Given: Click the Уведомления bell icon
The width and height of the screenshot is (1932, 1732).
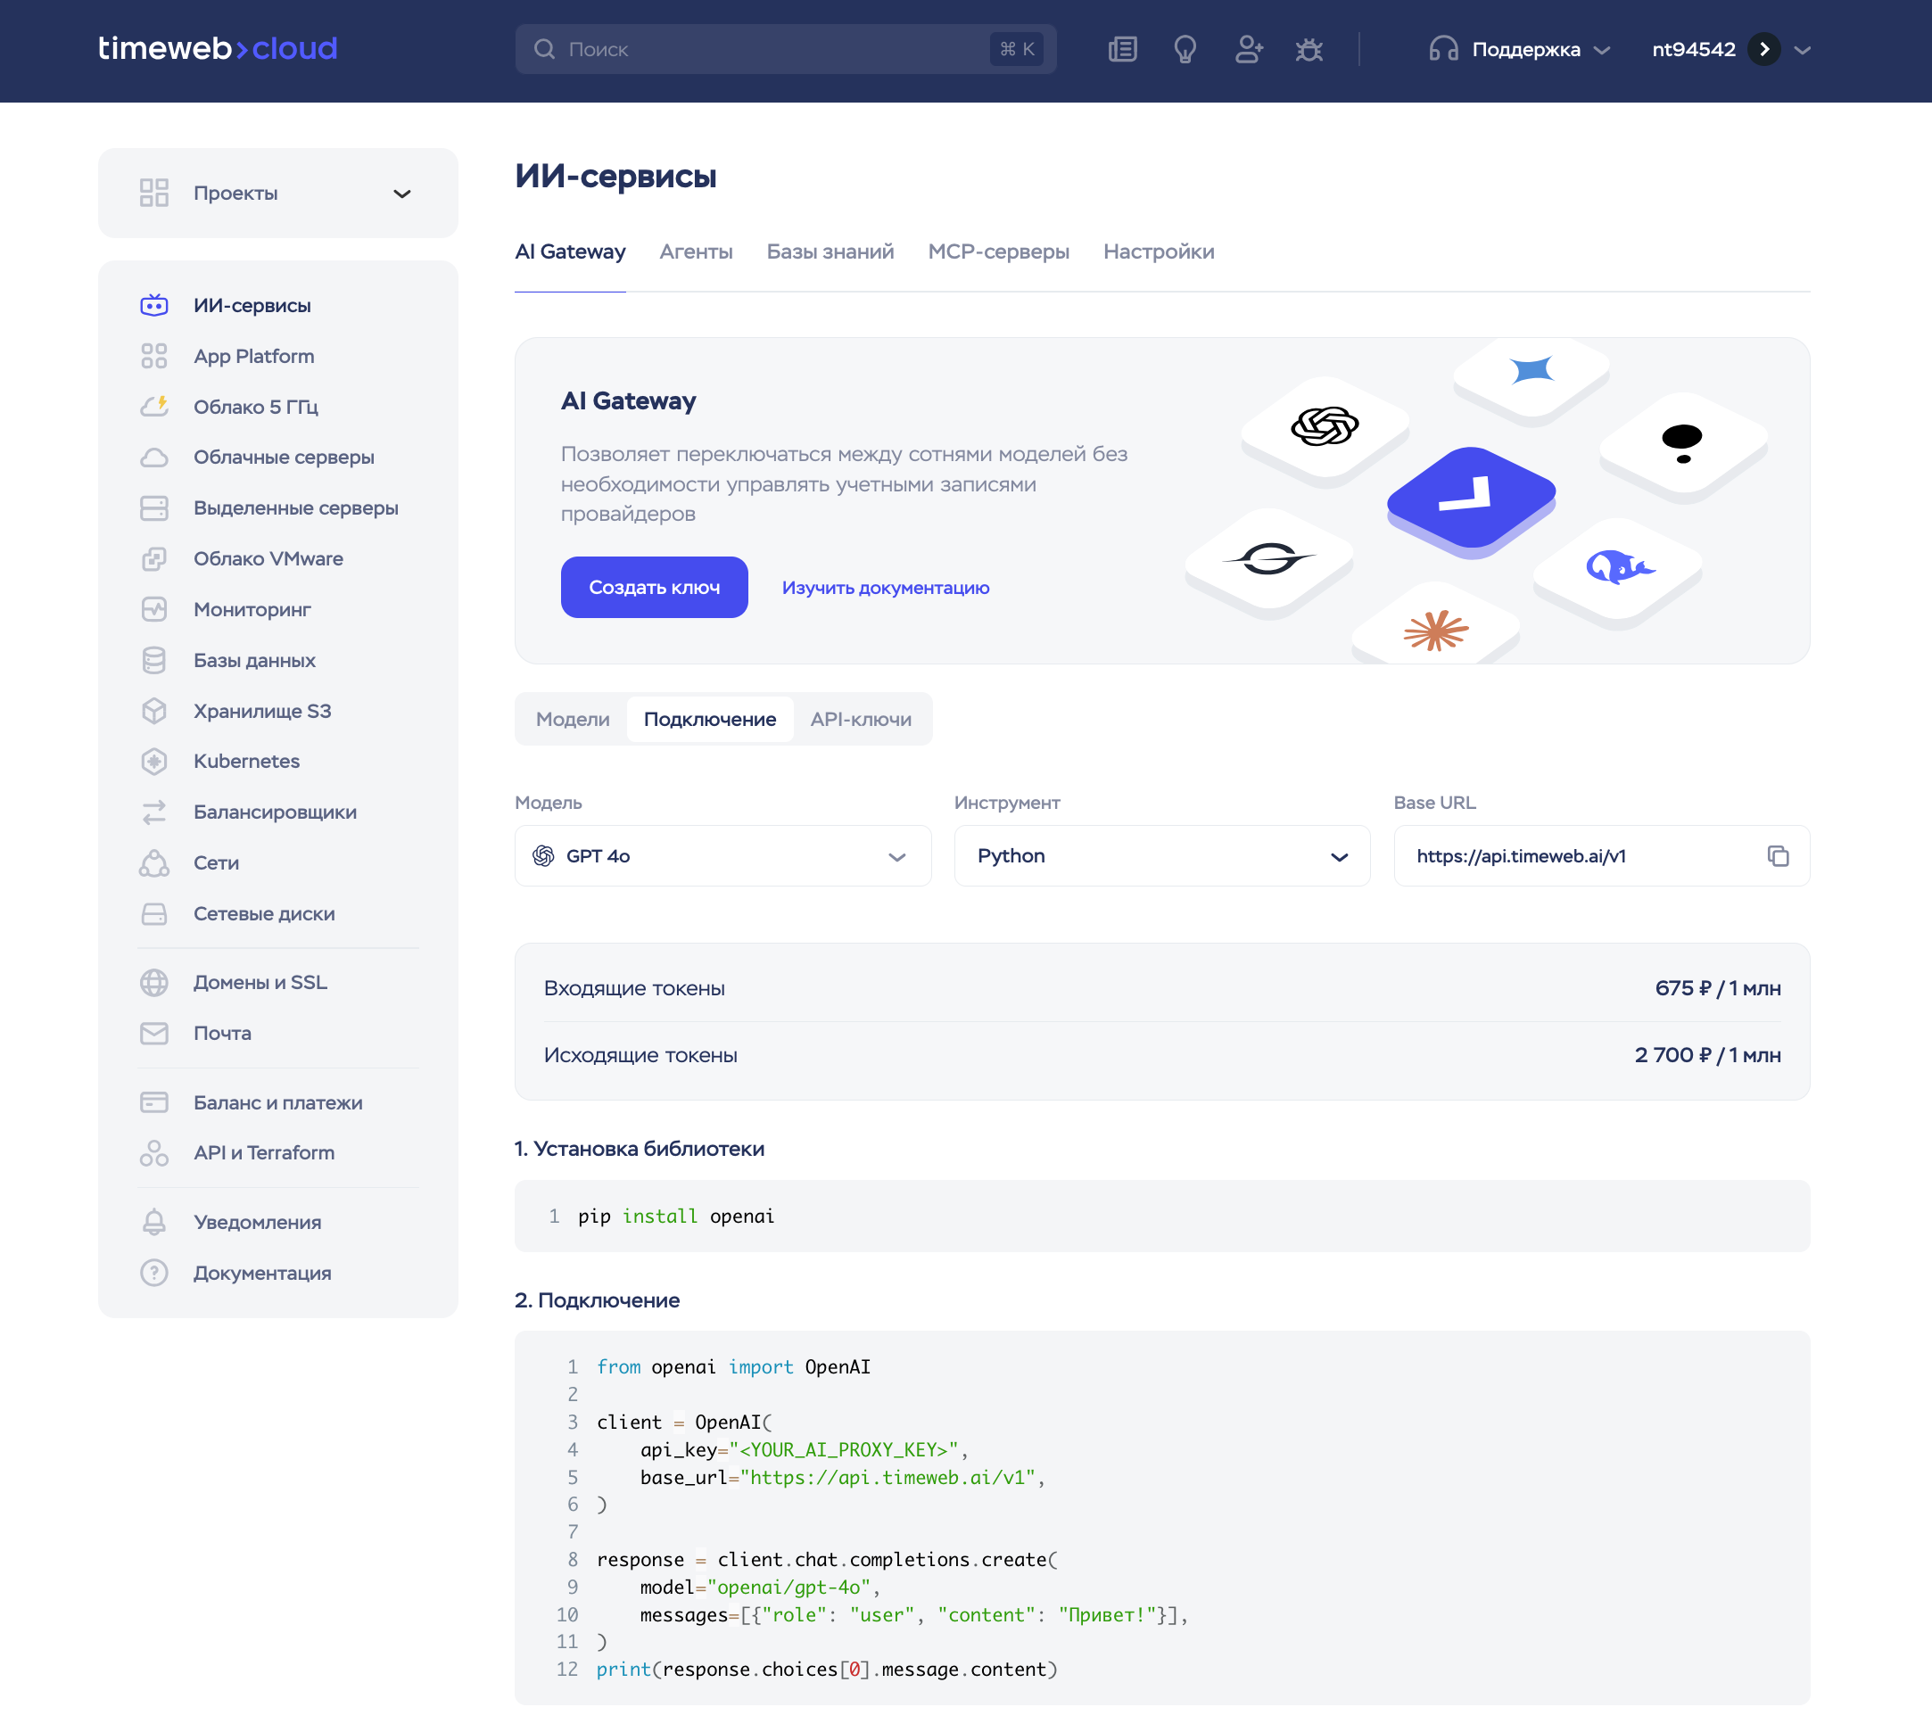Looking at the screenshot, I should pyautogui.click(x=154, y=1222).
